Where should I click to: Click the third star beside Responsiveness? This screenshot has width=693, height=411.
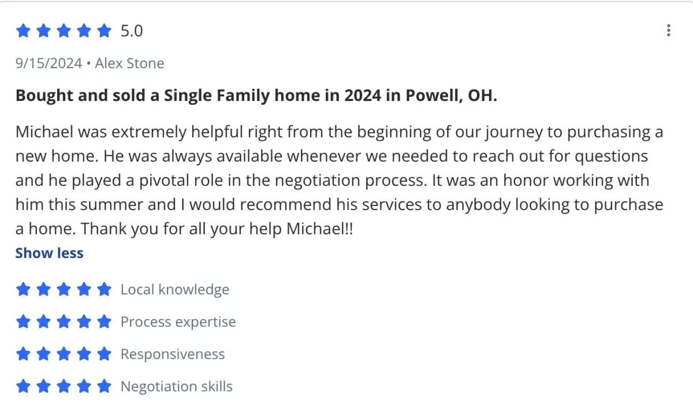(x=64, y=354)
